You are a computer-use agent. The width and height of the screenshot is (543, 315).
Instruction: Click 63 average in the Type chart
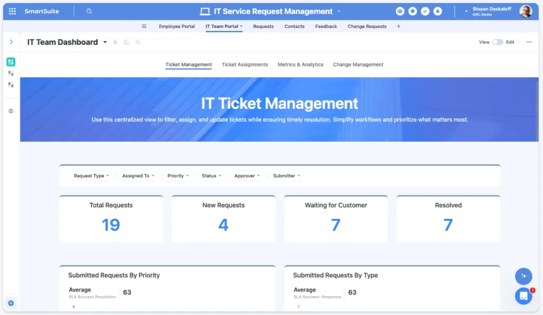coord(352,292)
